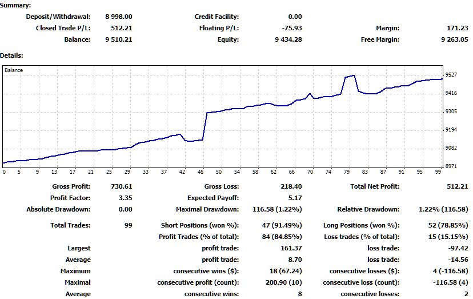This screenshot has width=473, height=299.
Task: Click the Closed Trade P/L value 512.21 in the Summary
Action: 122,28
